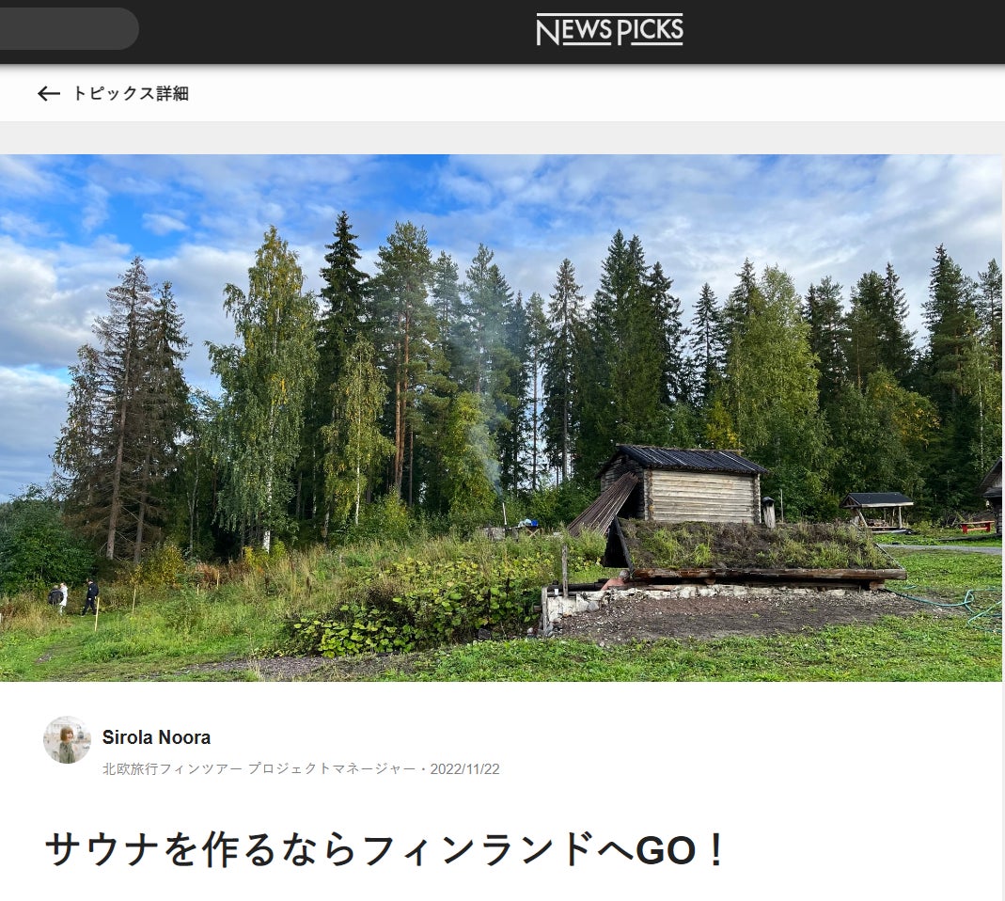The height and width of the screenshot is (901, 1005).
Task: Open author profile via Sirola Noora name
Action: click(x=156, y=737)
